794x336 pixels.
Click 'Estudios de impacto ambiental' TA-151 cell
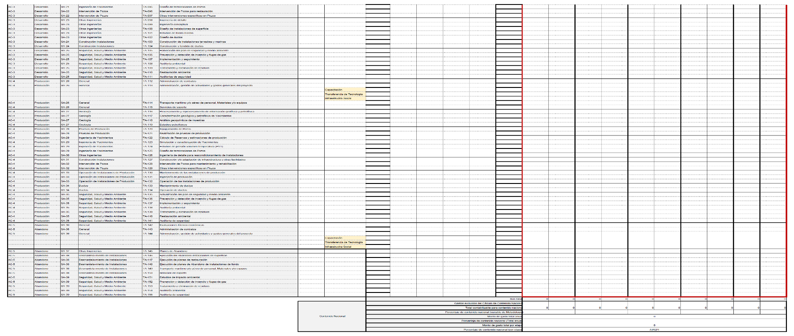(180, 277)
